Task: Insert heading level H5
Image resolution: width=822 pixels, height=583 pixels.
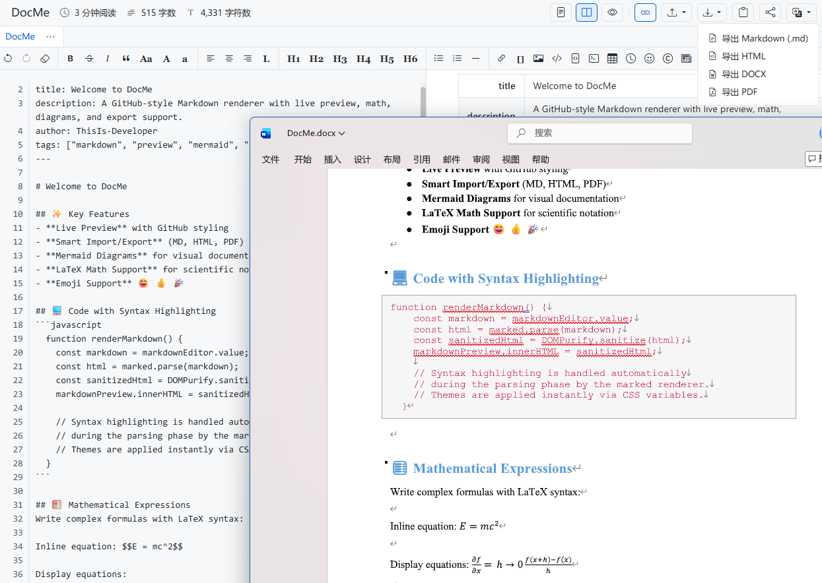Action: click(387, 59)
